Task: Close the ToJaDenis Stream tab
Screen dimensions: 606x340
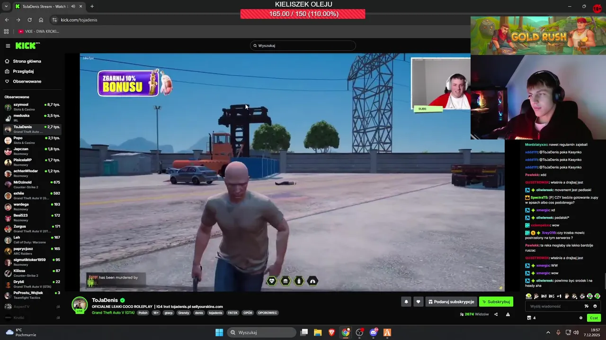Action: pyautogui.click(x=80, y=7)
